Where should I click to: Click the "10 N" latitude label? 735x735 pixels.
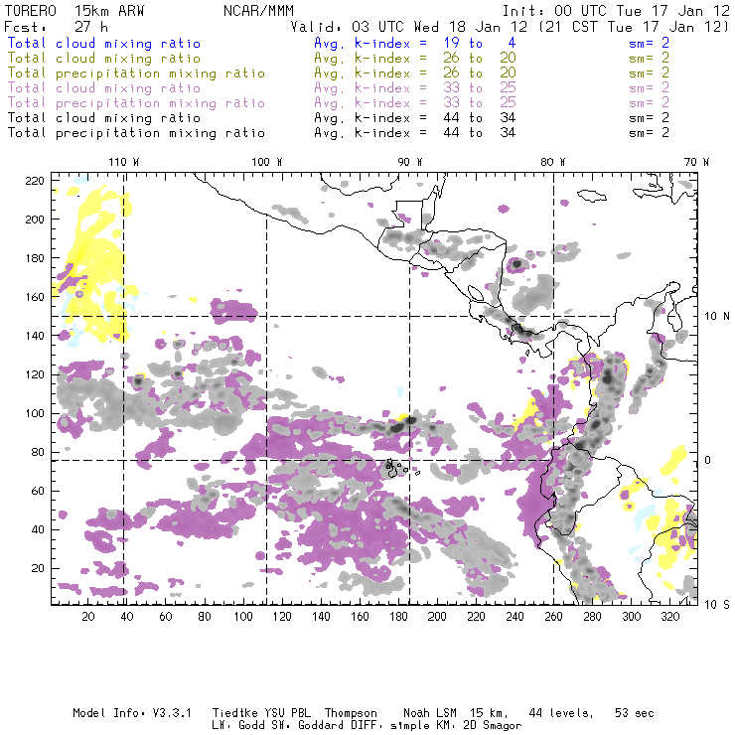pyautogui.click(x=717, y=317)
